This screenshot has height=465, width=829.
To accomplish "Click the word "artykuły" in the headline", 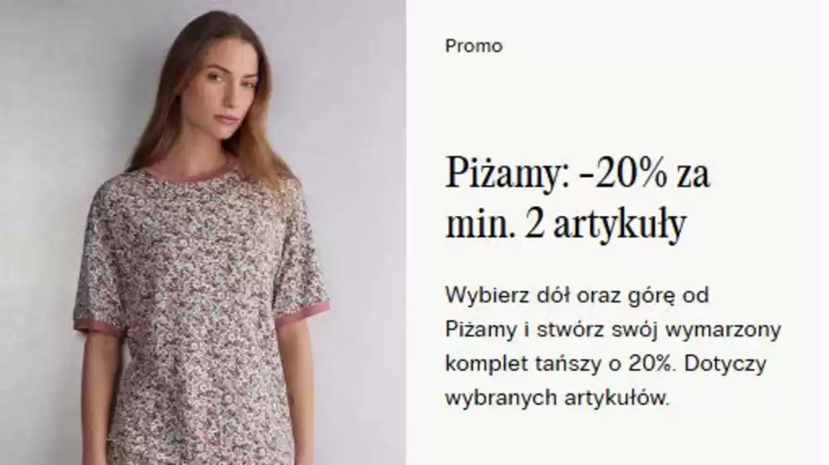I will 620,225.
